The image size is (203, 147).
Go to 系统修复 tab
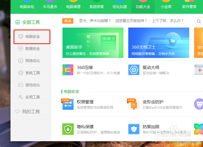point(97,7)
